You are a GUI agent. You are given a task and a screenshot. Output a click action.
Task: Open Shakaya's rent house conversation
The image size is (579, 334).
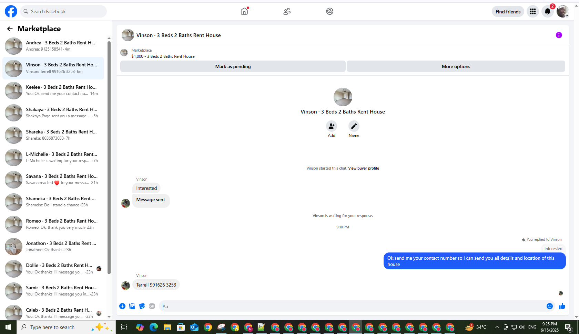(53, 113)
